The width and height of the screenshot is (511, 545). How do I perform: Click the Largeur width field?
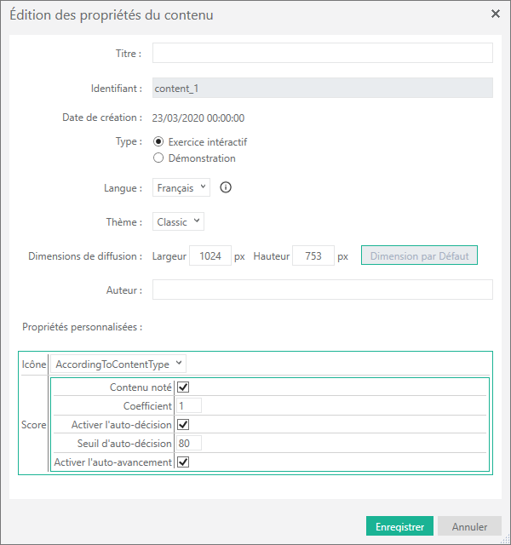coord(210,256)
